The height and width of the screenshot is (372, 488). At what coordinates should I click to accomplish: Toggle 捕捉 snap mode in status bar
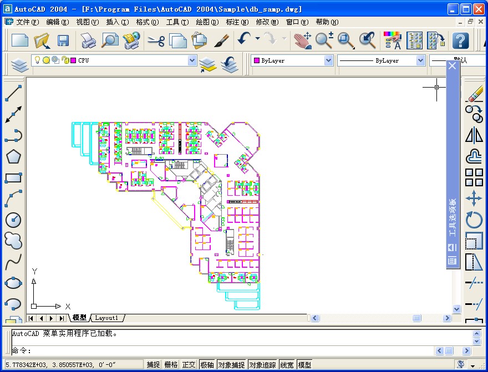[153, 365]
